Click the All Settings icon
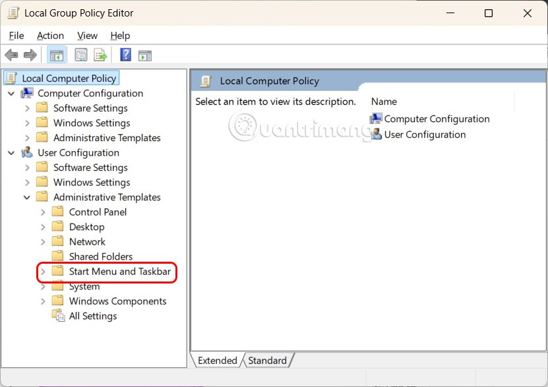The width and height of the screenshot is (548, 387). (58, 315)
